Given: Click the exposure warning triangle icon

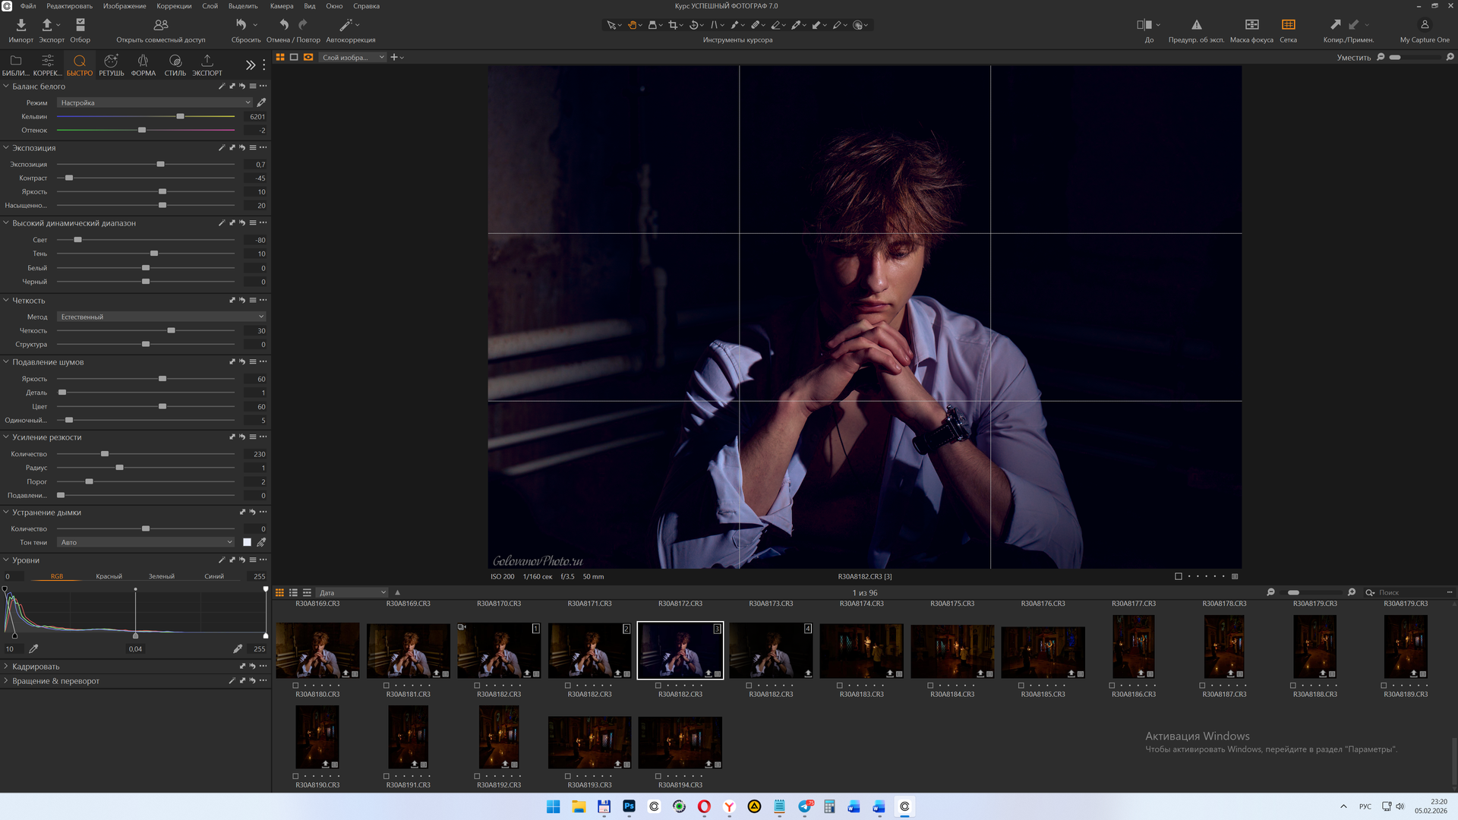Looking at the screenshot, I should click(x=1196, y=26).
